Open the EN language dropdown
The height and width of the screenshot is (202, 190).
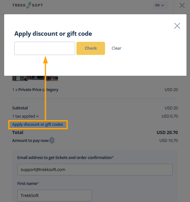pos(160,5)
